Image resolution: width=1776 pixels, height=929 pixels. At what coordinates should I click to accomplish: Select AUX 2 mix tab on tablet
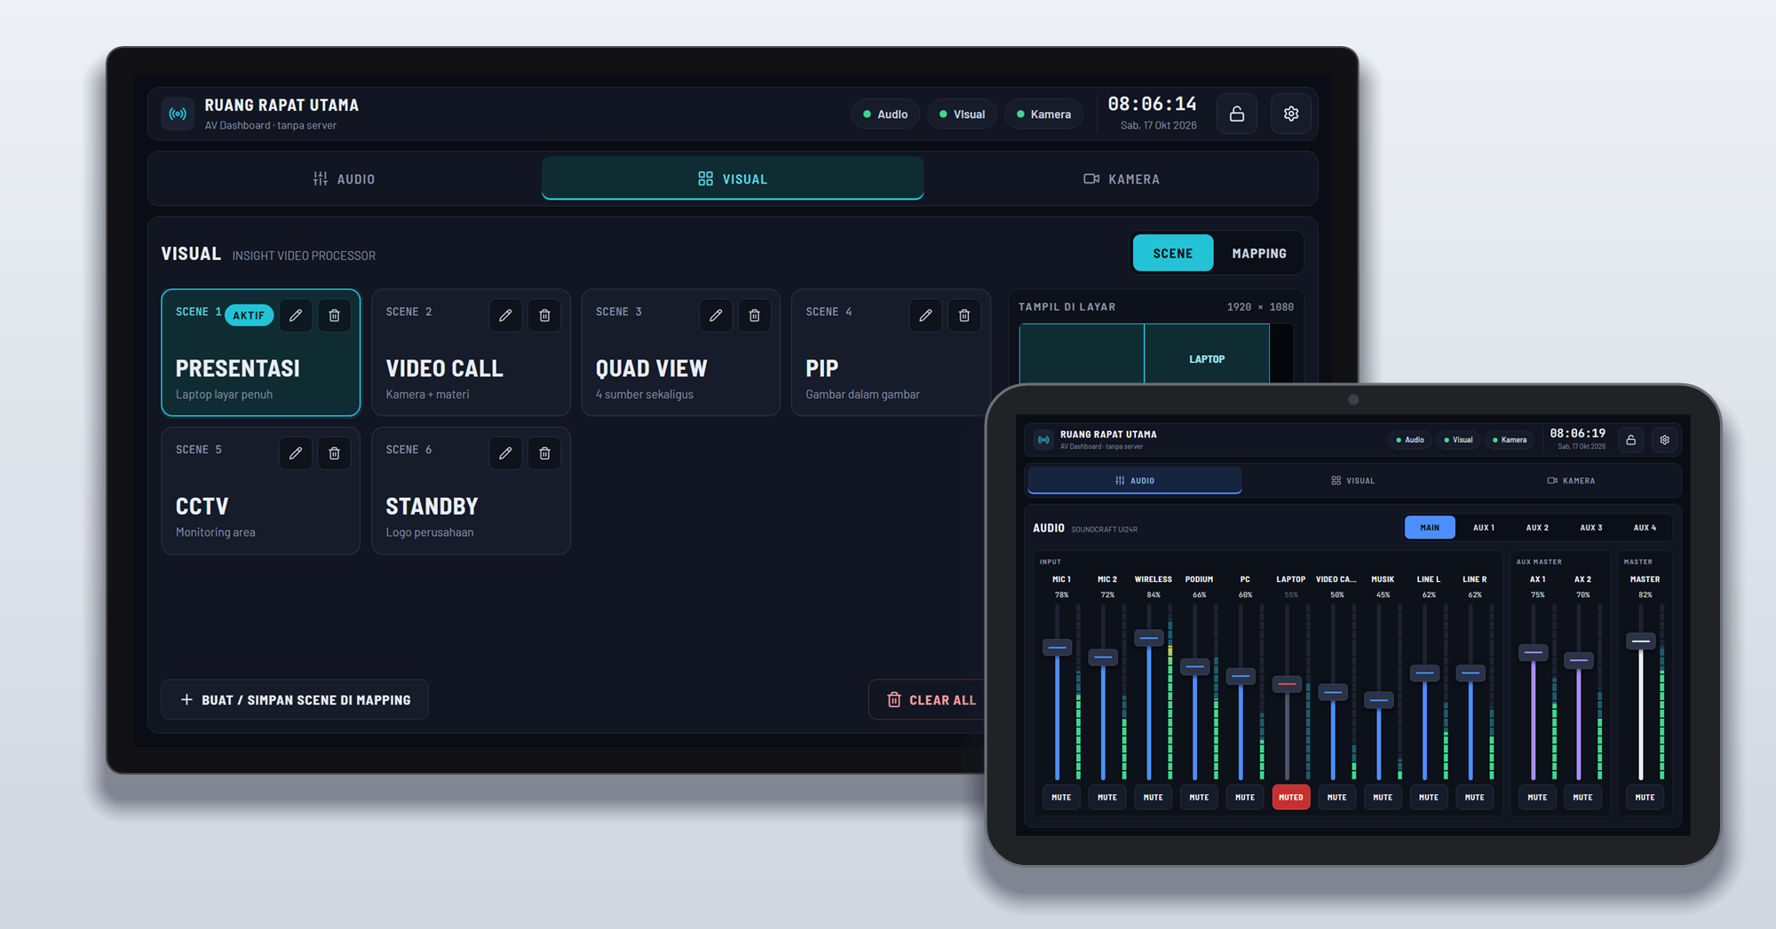tap(1537, 527)
